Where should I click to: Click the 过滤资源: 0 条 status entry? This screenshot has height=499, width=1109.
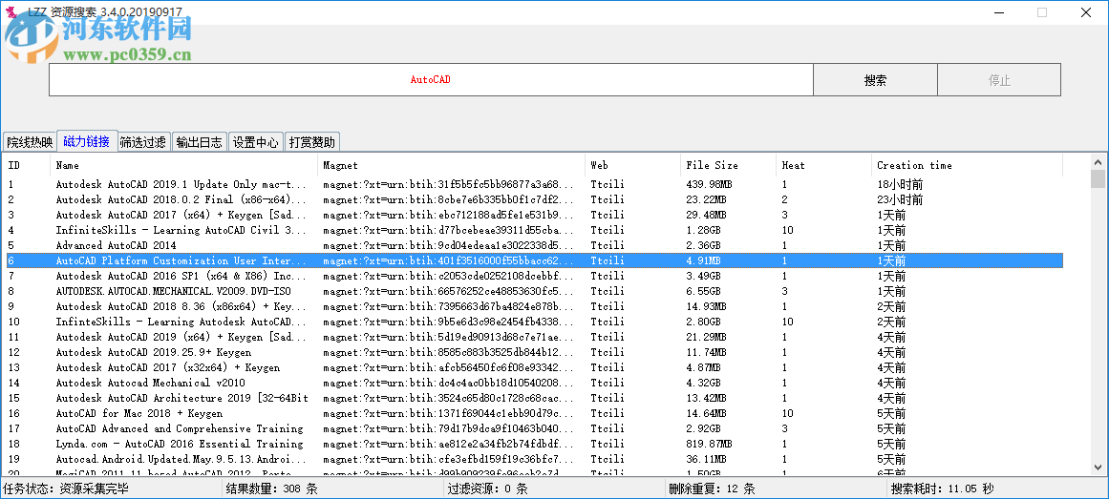488,489
